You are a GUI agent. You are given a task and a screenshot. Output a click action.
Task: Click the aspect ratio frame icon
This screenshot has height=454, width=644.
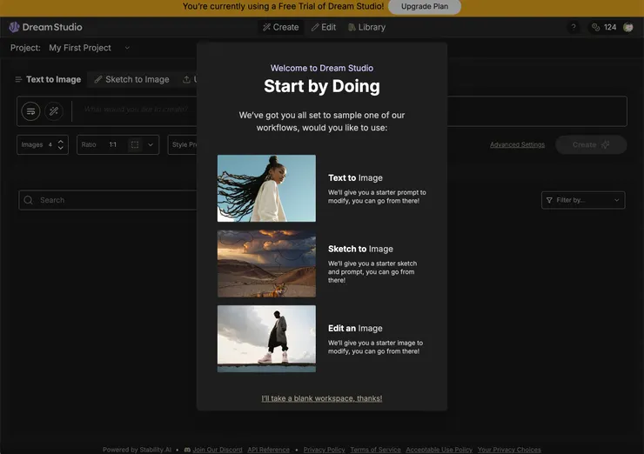pos(134,144)
